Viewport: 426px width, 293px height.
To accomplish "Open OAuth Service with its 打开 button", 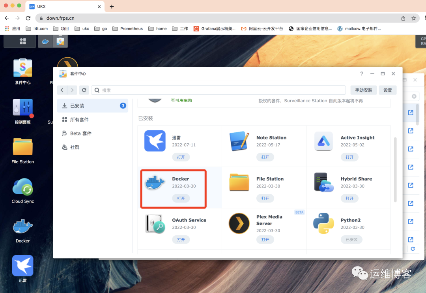I will [181, 239].
